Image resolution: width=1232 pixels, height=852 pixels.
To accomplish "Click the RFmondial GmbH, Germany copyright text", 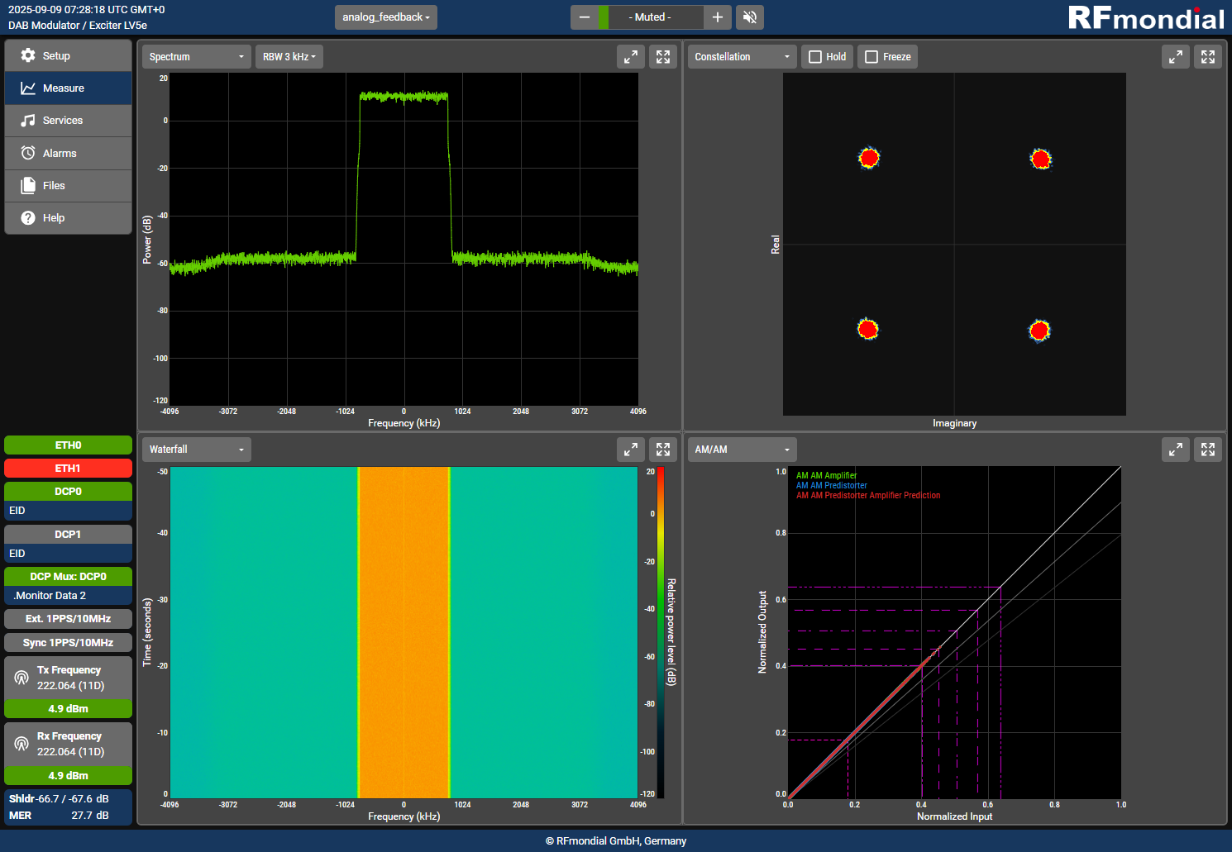I will pyautogui.click(x=616, y=841).
